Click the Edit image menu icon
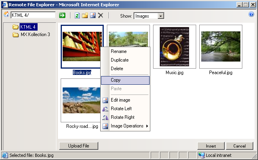This screenshot has width=258, height=160. [105, 100]
